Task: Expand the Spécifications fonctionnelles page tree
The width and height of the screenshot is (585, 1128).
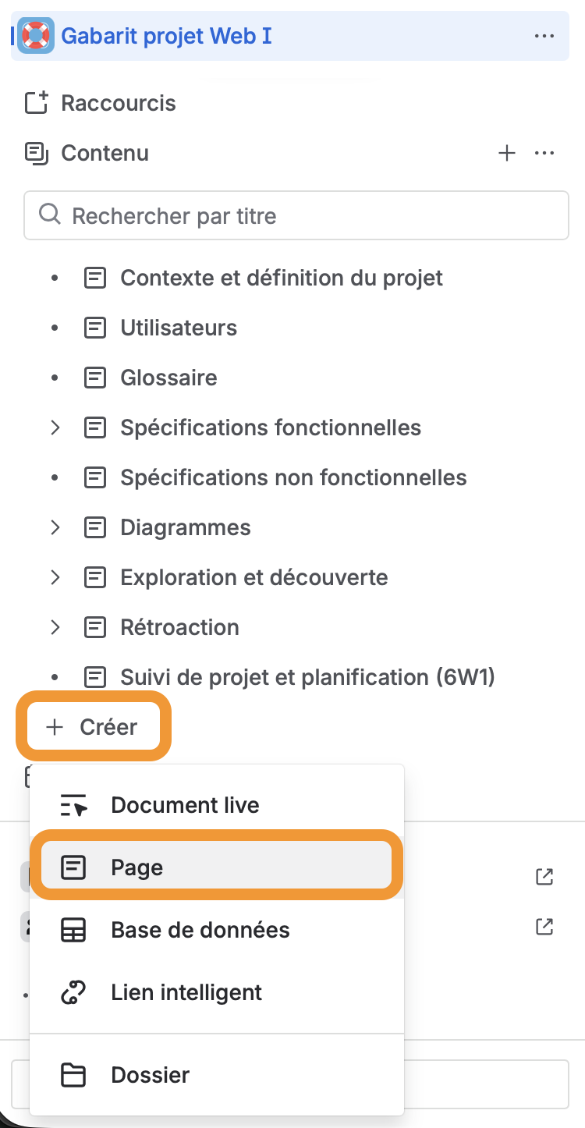Action: 55,427
